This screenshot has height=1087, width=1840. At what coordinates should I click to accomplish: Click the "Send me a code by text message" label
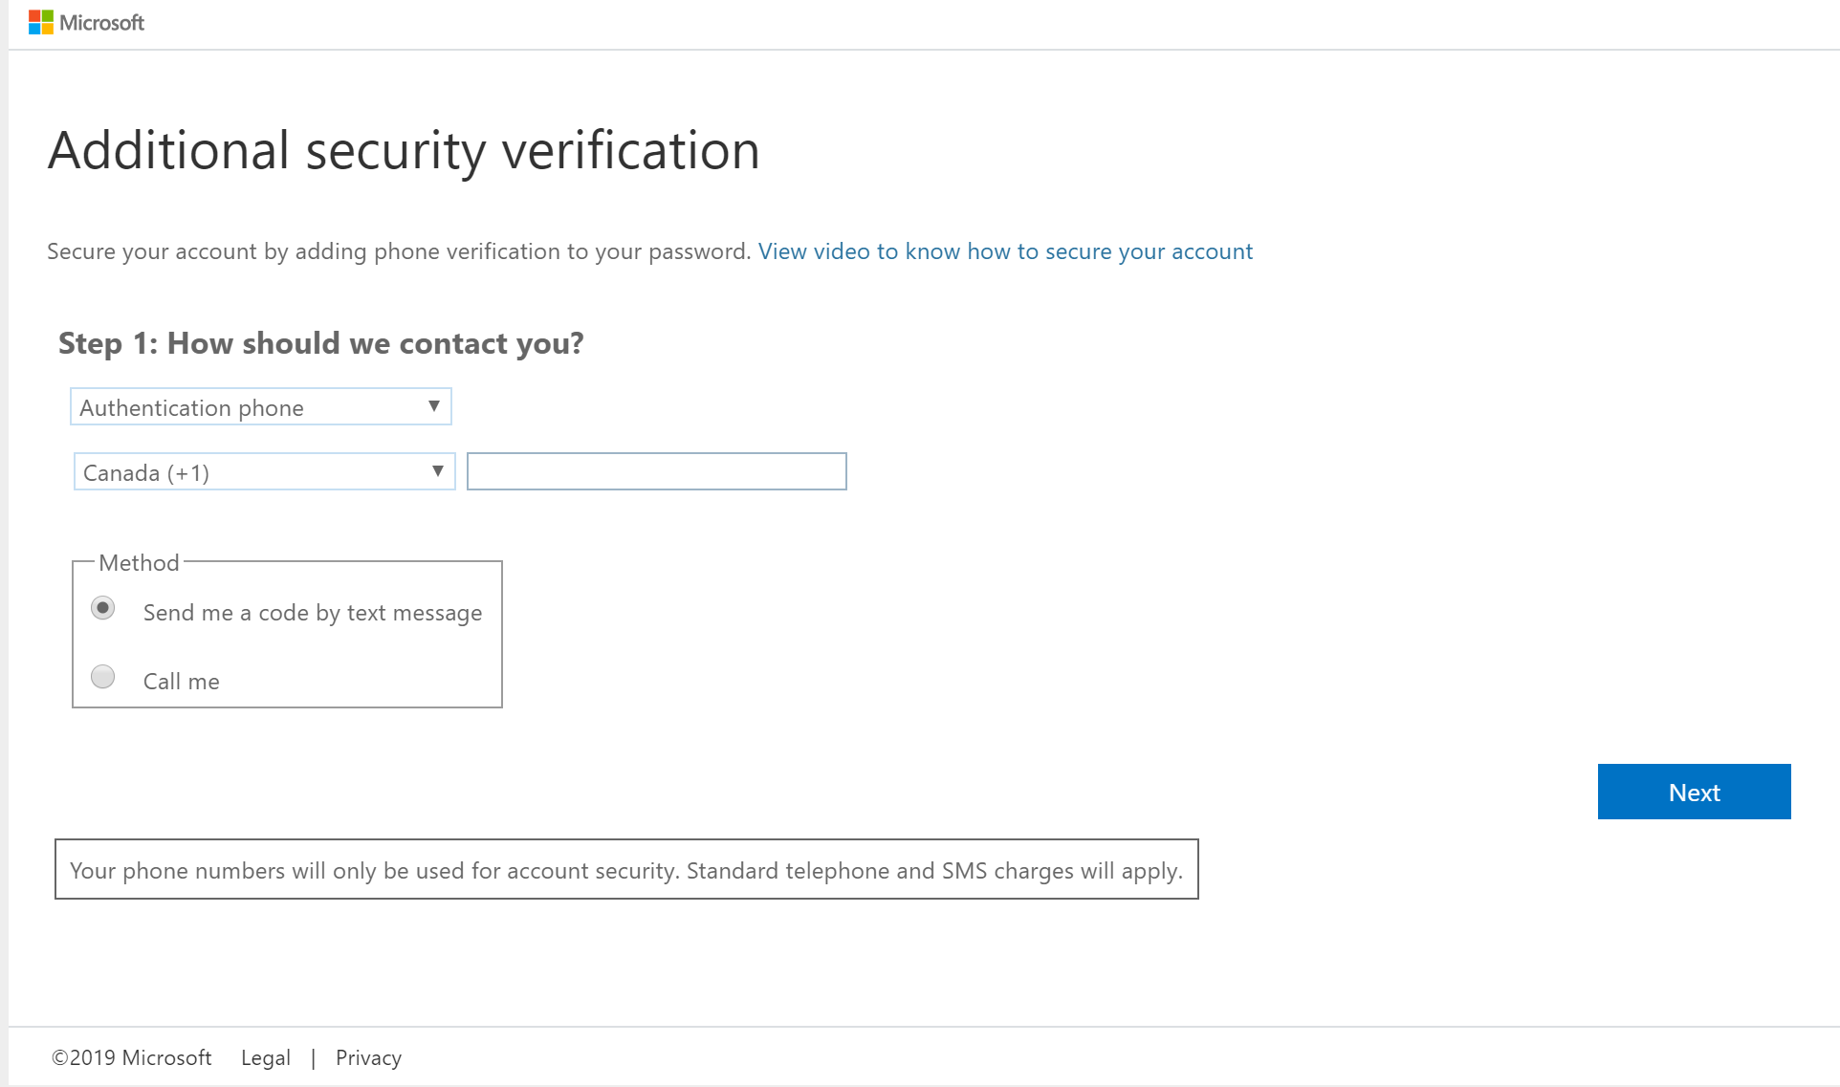[x=312, y=613]
